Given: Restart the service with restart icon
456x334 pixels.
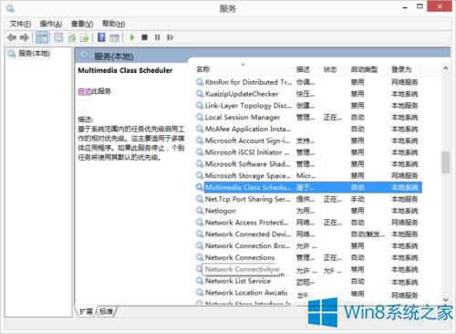Looking at the screenshot, I should coord(170,37).
